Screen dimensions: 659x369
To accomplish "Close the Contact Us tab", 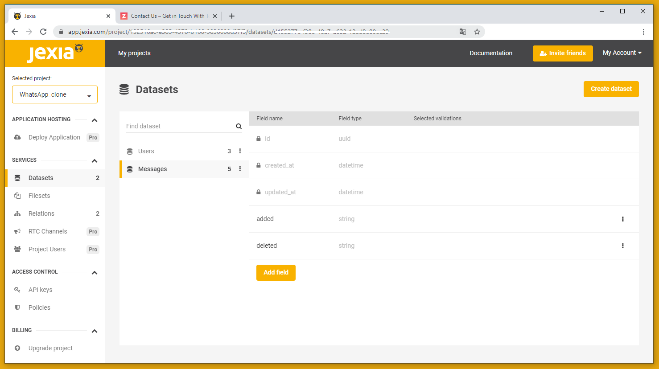I will [x=215, y=16].
